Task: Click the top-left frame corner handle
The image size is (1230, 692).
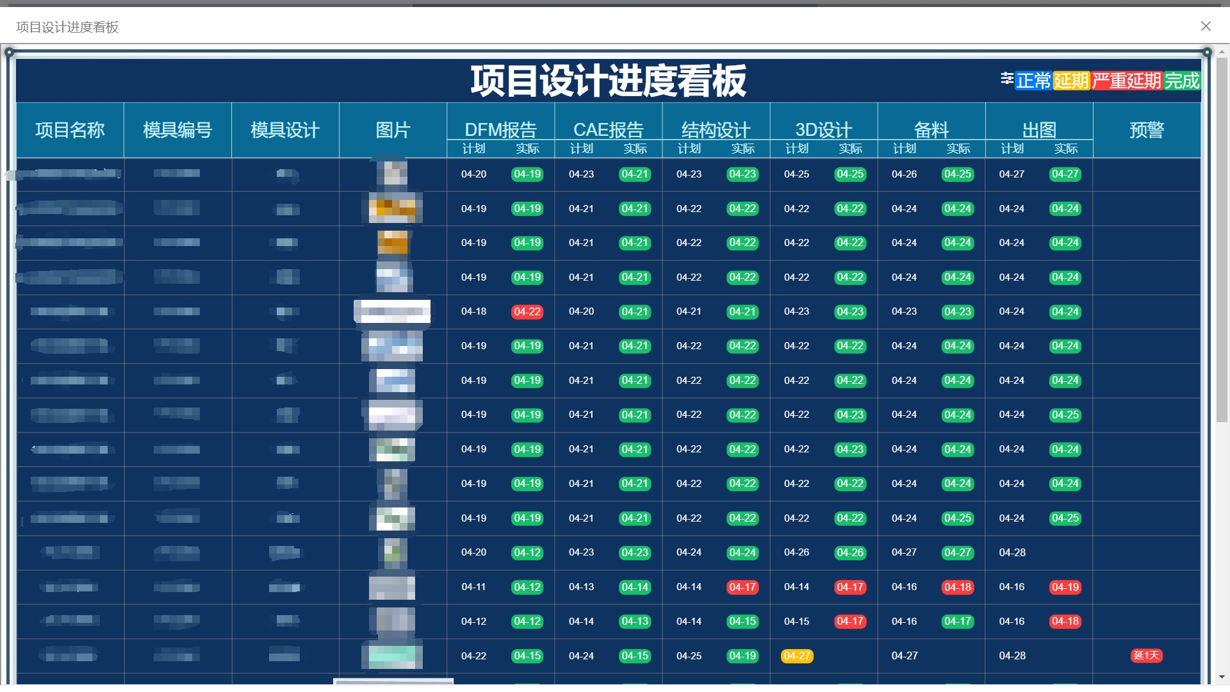Action: (9, 53)
